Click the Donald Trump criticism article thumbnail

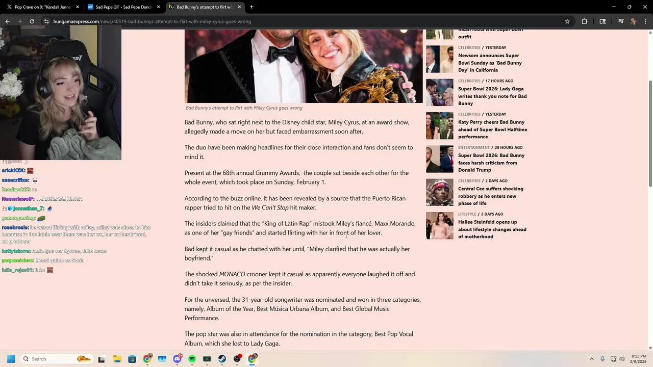(x=439, y=159)
